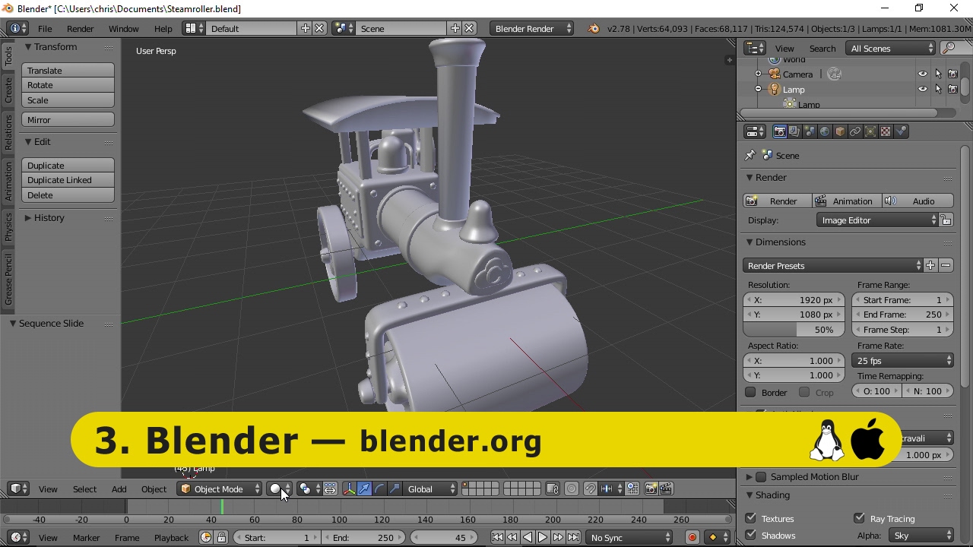Open the Add menu in viewport header
Viewport: 973px width, 547px height.
pos(119,489)
